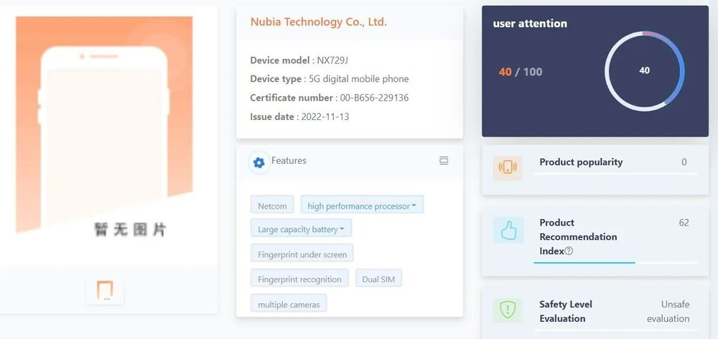Open the Nubia Technology Co., Ltd. link

[x=318, y=22]
